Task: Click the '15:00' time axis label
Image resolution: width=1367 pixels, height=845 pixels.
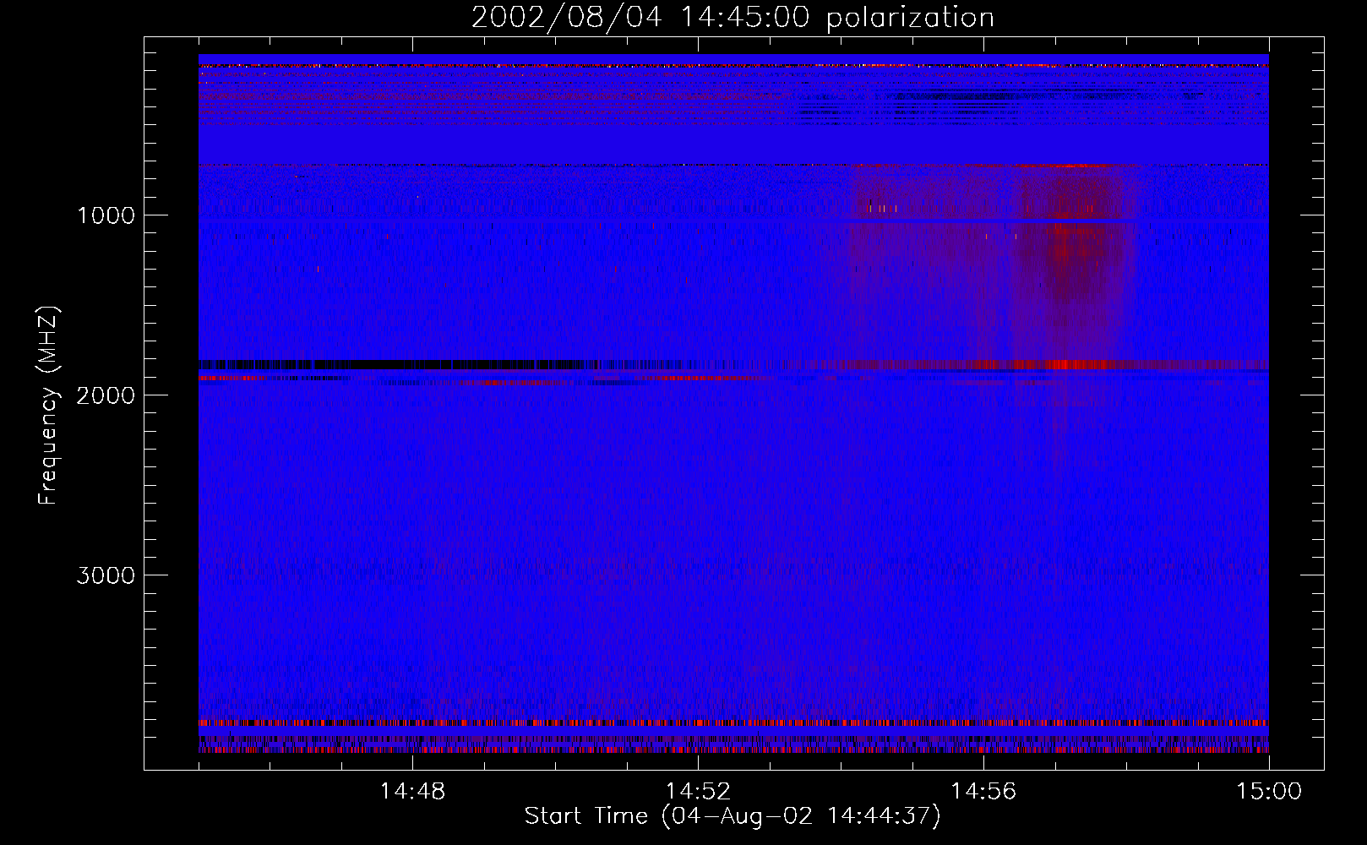Action: click(x=1269, y=792)
